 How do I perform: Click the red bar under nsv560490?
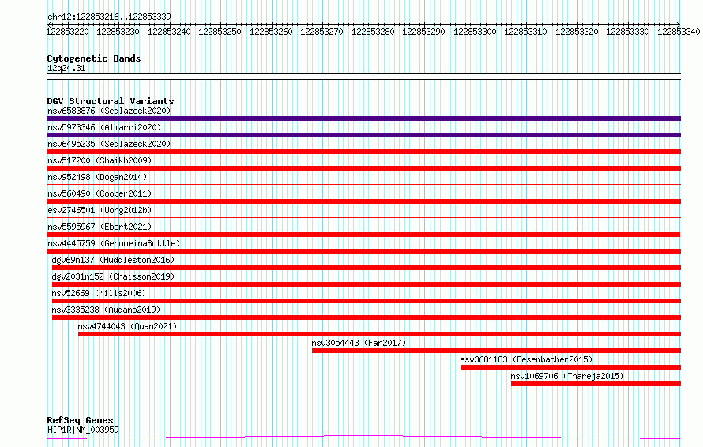(363, 201)
